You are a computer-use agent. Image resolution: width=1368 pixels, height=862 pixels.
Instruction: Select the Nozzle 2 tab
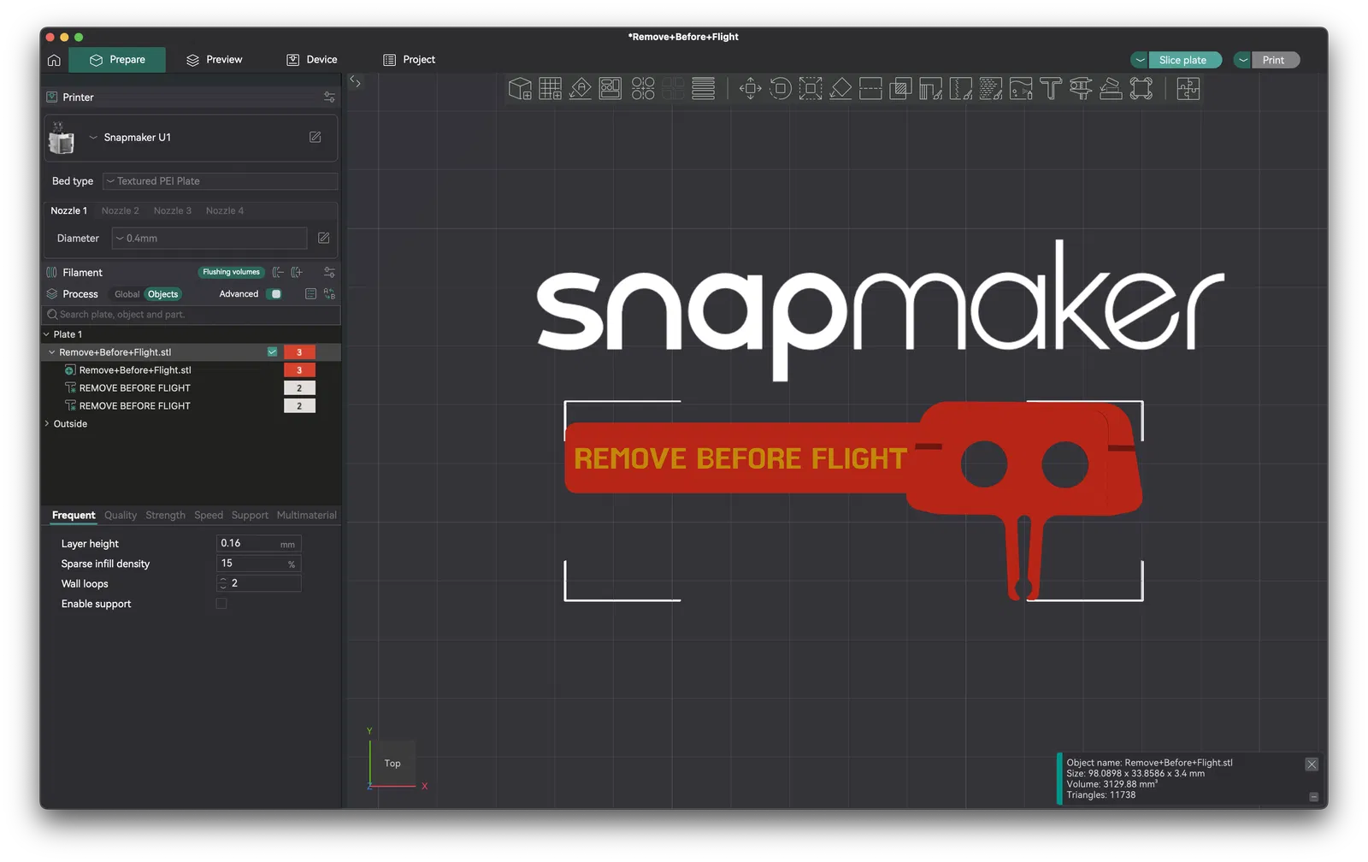(x=120, y=210)
